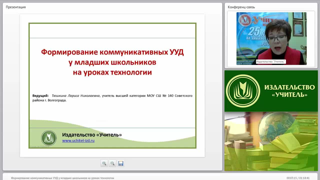320x180 pixels.
Task: Click the Издательство «Учитель» green banner
Action: 271,91
